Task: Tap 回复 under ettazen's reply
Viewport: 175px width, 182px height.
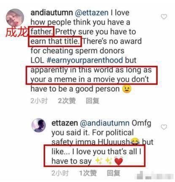Action: [113, 173]
